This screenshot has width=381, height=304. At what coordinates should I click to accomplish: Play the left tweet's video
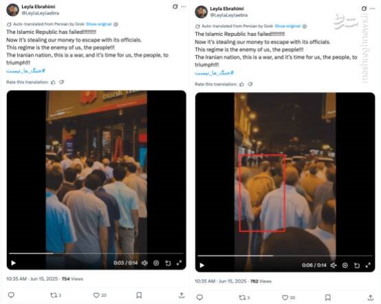[x=13, y=263]
